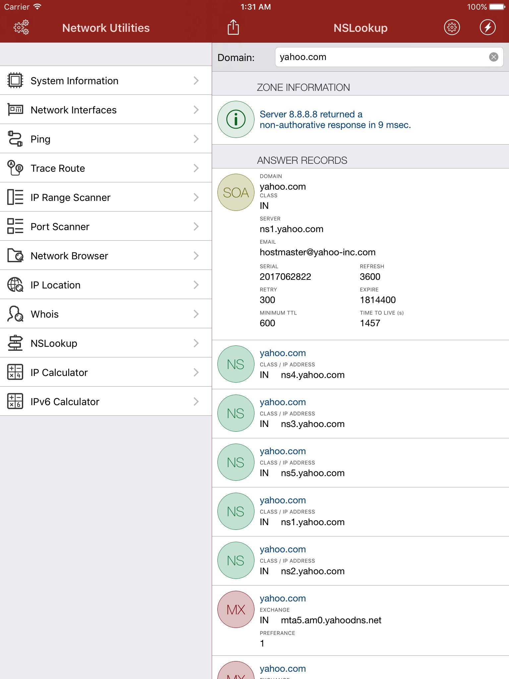Viewport: 509px width, 679px height.
Task: Tap the NS badge for ns2.yahoo.com
Action: point(236,560)
